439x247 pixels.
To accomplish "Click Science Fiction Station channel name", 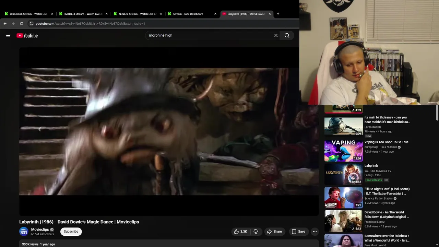I will click(x=378, y=199).
